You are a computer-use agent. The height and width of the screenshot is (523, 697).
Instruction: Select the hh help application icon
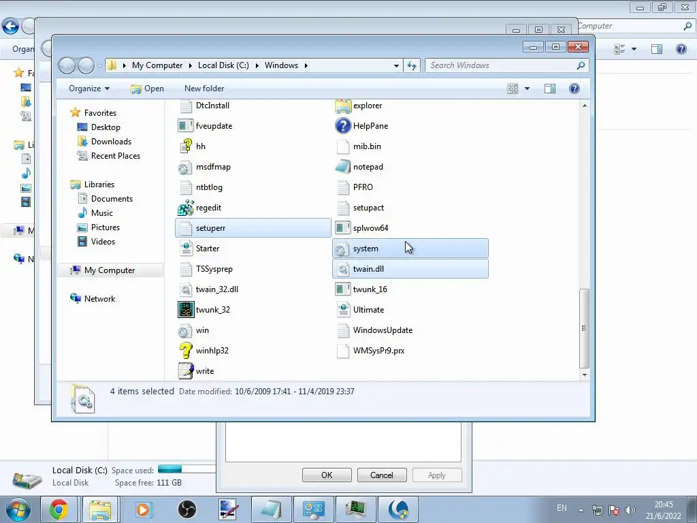pyautogui.click(x=186, y=146)
